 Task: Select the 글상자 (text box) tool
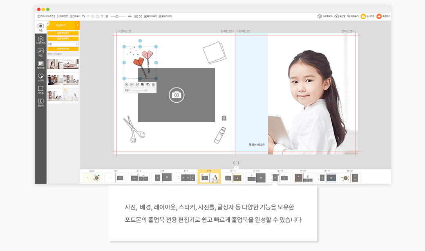tap(40, 102)
